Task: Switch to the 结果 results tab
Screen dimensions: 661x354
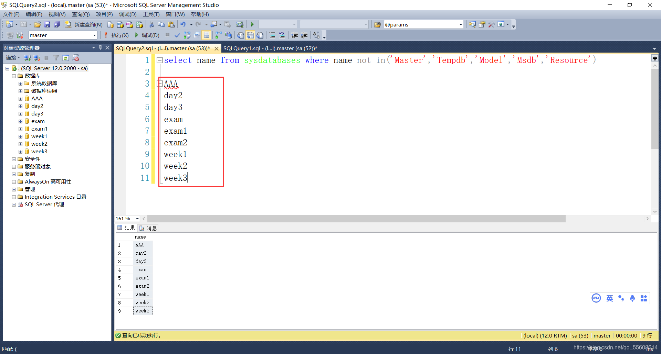Action: pos(126,228)
